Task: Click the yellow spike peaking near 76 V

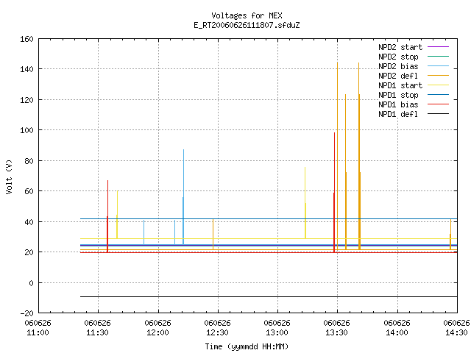Action: [305, 203]
